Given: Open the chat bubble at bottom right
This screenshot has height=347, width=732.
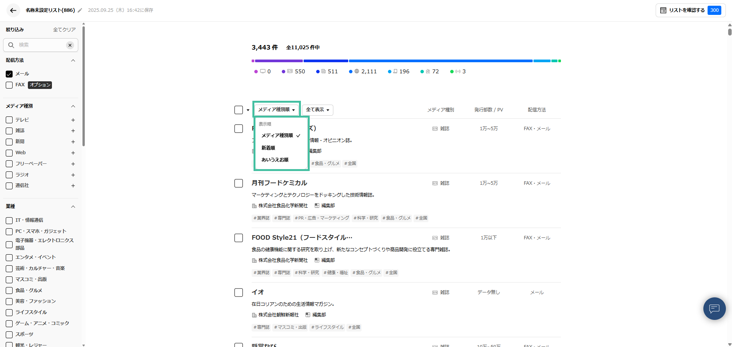Looking at the screenshot, I should (714, 308).
